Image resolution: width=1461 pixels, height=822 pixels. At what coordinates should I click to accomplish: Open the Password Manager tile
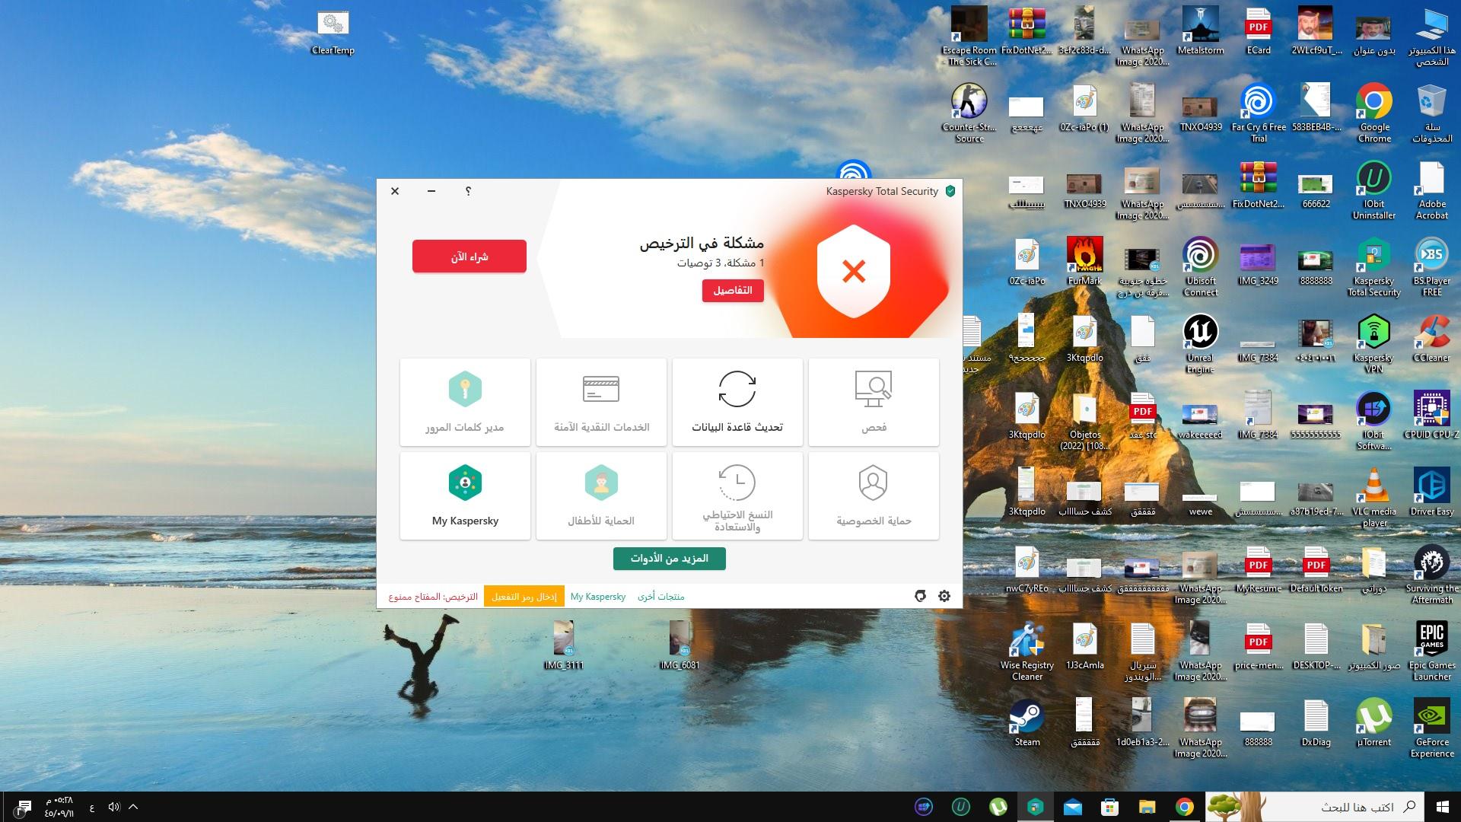click(x=465, y=402)
